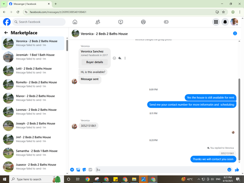Click the 'Hi, is this available?' message

(93, 72)
